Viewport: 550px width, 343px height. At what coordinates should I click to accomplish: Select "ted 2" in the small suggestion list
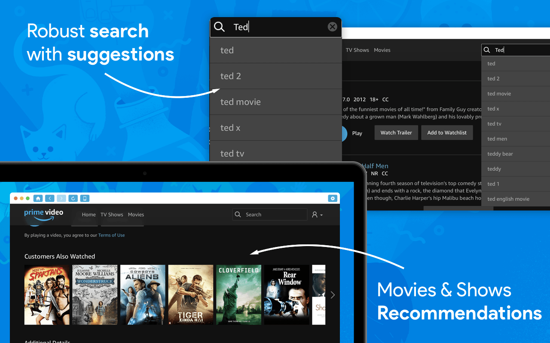[516, 78]
